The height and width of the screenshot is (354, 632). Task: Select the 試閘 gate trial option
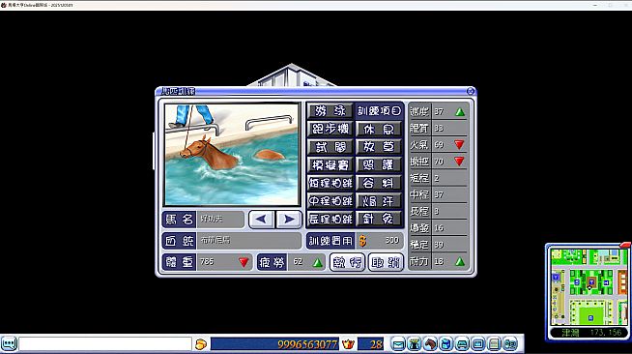coord(330,147)
